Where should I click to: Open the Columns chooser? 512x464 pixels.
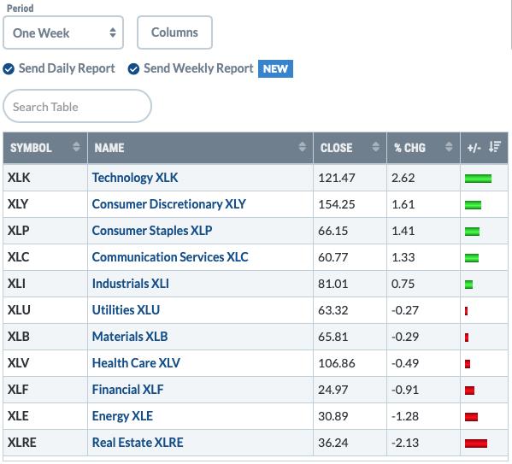click(174, 32)
